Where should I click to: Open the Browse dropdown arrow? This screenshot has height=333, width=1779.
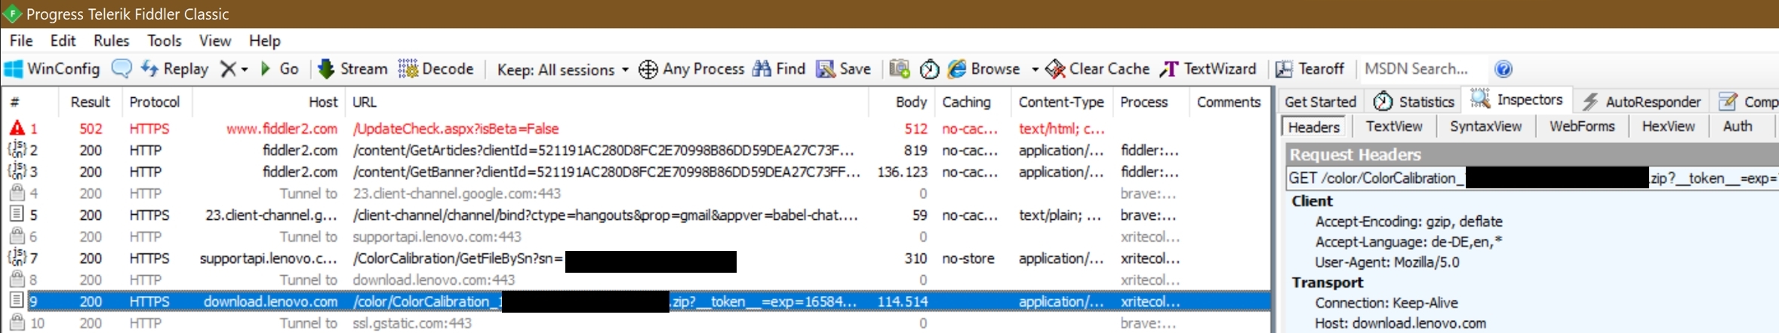[x=1035, y=69]
